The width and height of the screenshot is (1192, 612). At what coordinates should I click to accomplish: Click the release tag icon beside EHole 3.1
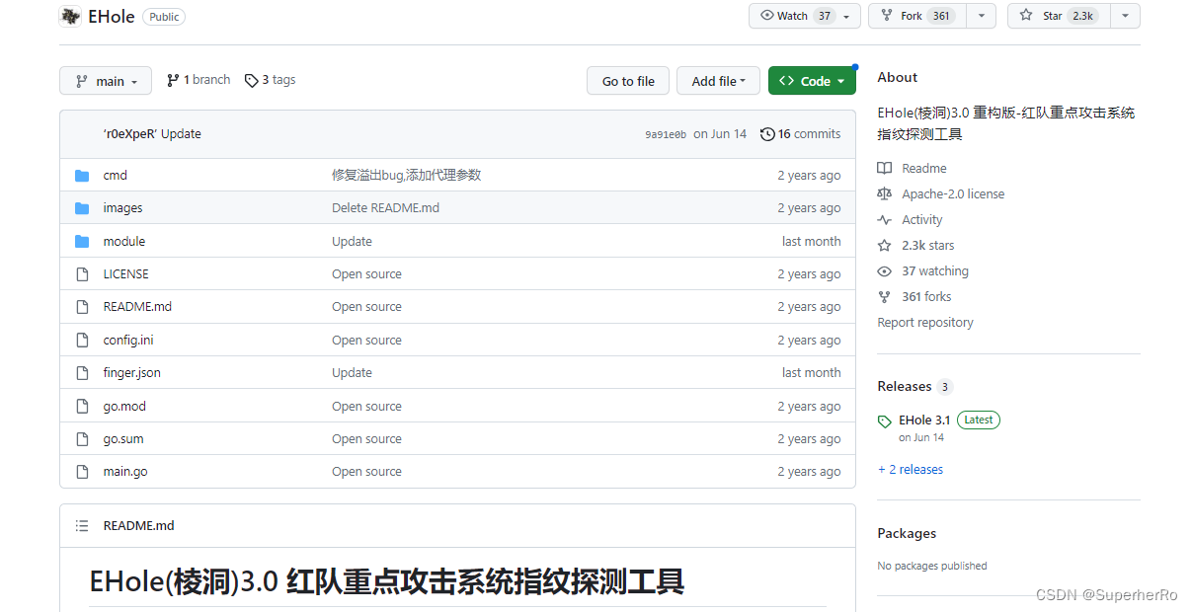(885, 420)
